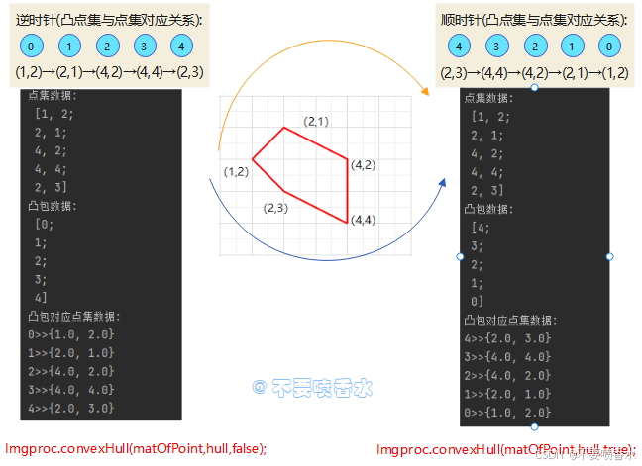Click red text Imgproc.convexHull(matOfPoint,hull,true);
Screen dimensions: 642x466
pyautogui.click(x=505, y=449)
